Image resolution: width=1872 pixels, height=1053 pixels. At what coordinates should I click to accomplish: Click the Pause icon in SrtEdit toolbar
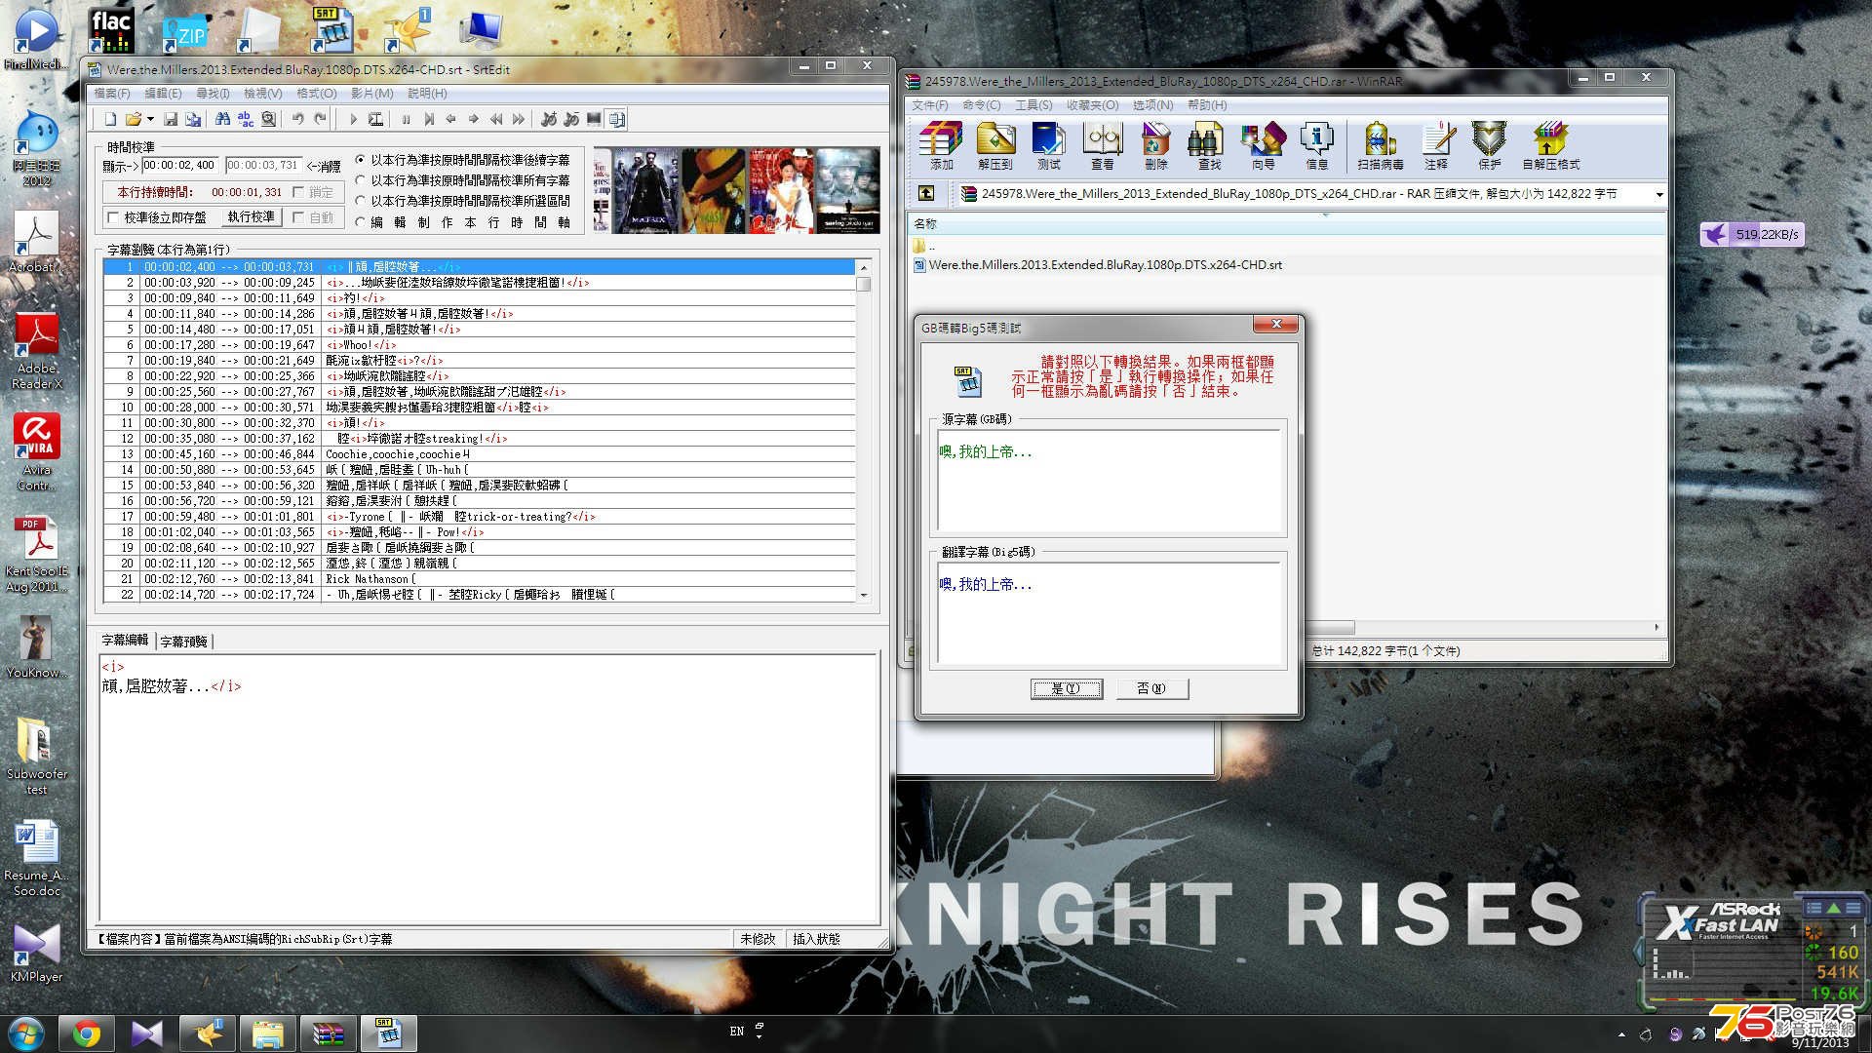click(406, 119)
